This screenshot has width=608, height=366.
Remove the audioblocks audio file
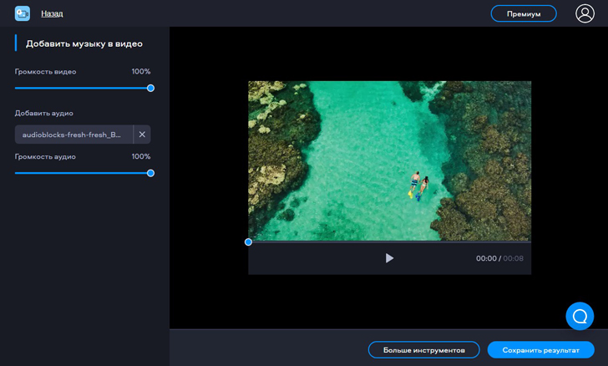142,135
